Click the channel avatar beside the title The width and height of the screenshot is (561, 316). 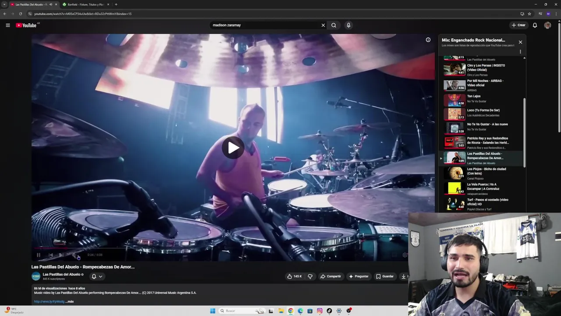(36, 276)
